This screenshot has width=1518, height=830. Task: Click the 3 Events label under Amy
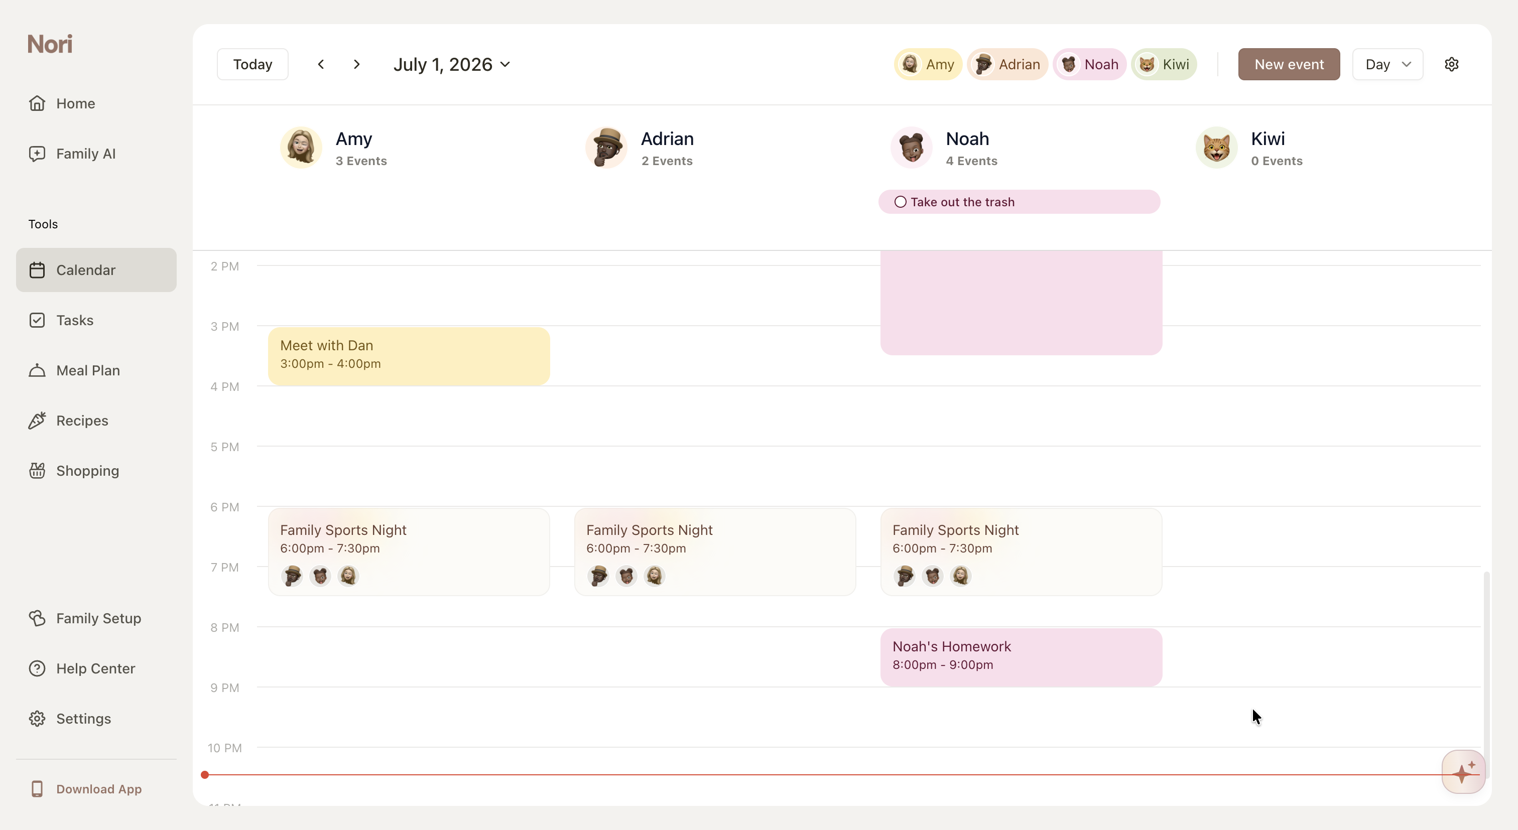click(x=361, y=162)
